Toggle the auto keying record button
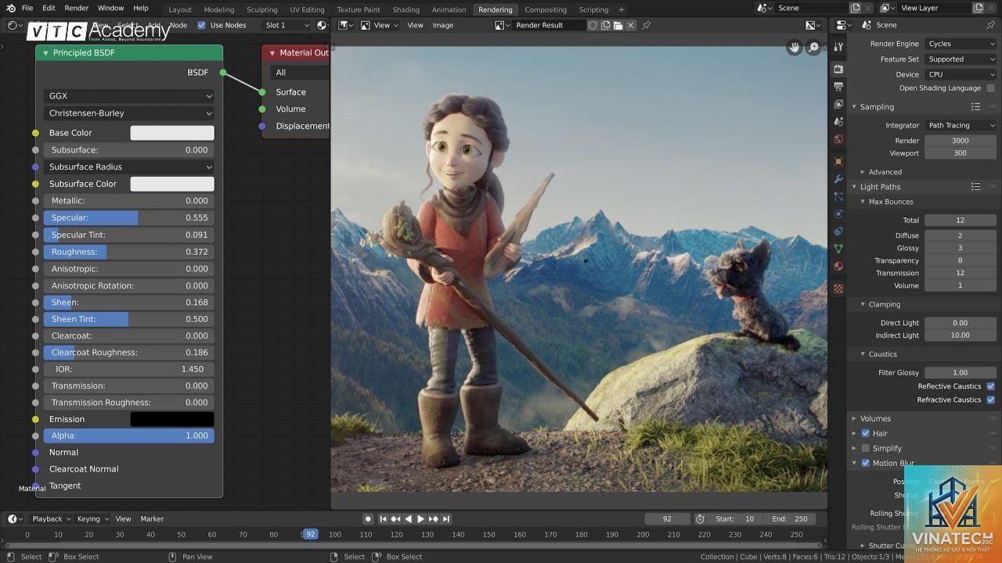 pyautogui.click(x=367, y=518)
